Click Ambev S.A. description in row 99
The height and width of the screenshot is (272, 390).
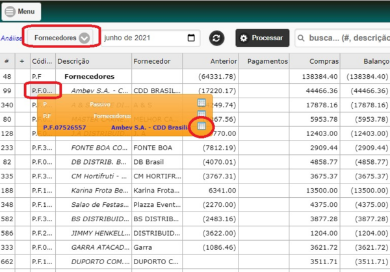click(x=99, y=90)
